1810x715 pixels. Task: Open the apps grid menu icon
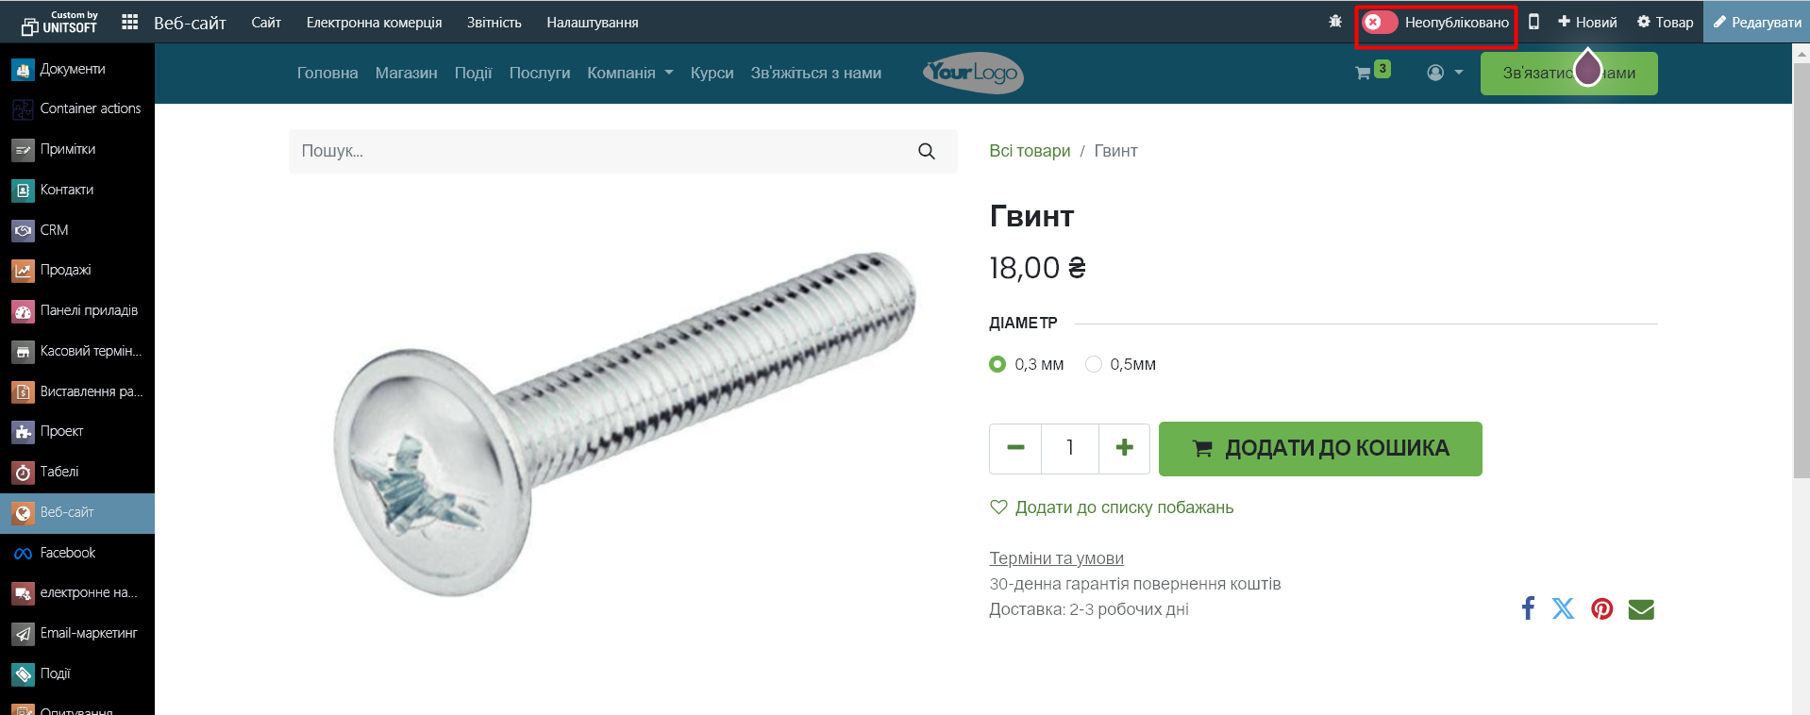[130, 22]
